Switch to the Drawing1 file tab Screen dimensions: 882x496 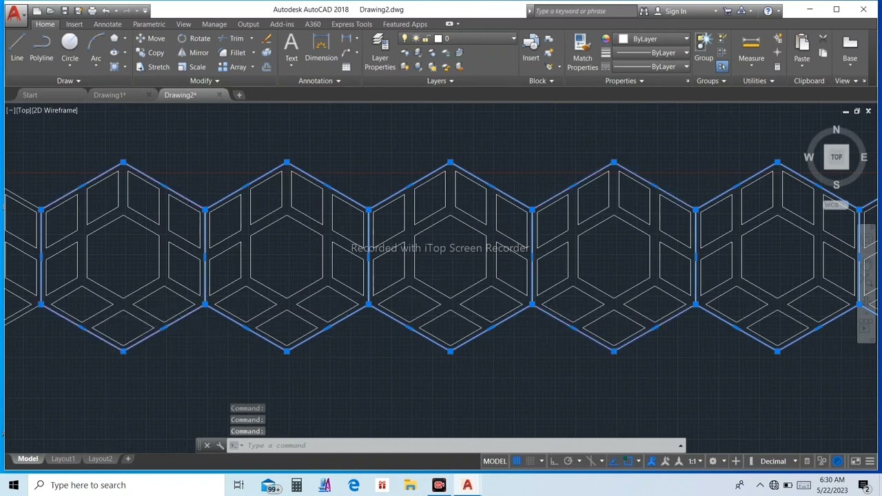(110, 95)
